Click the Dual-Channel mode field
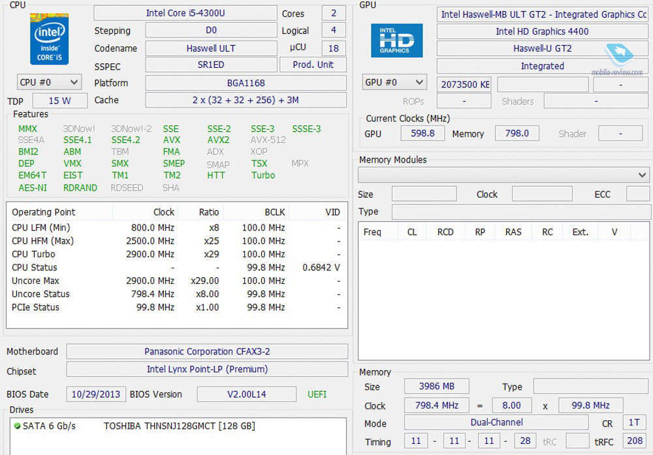Image resolution: width=653 pixels, height=455 pixels. pyautogui.click(x=496, y=422)
